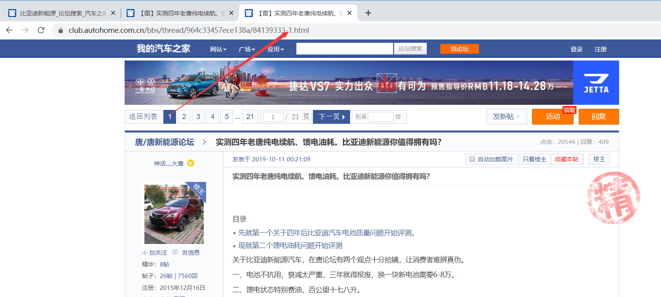Click the gold V verified badge
The height and width of the screenshot is (297, 661).
coord(191,163)
